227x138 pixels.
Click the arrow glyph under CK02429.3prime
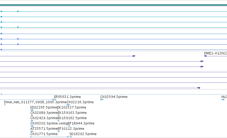click(x=31, y=121)
